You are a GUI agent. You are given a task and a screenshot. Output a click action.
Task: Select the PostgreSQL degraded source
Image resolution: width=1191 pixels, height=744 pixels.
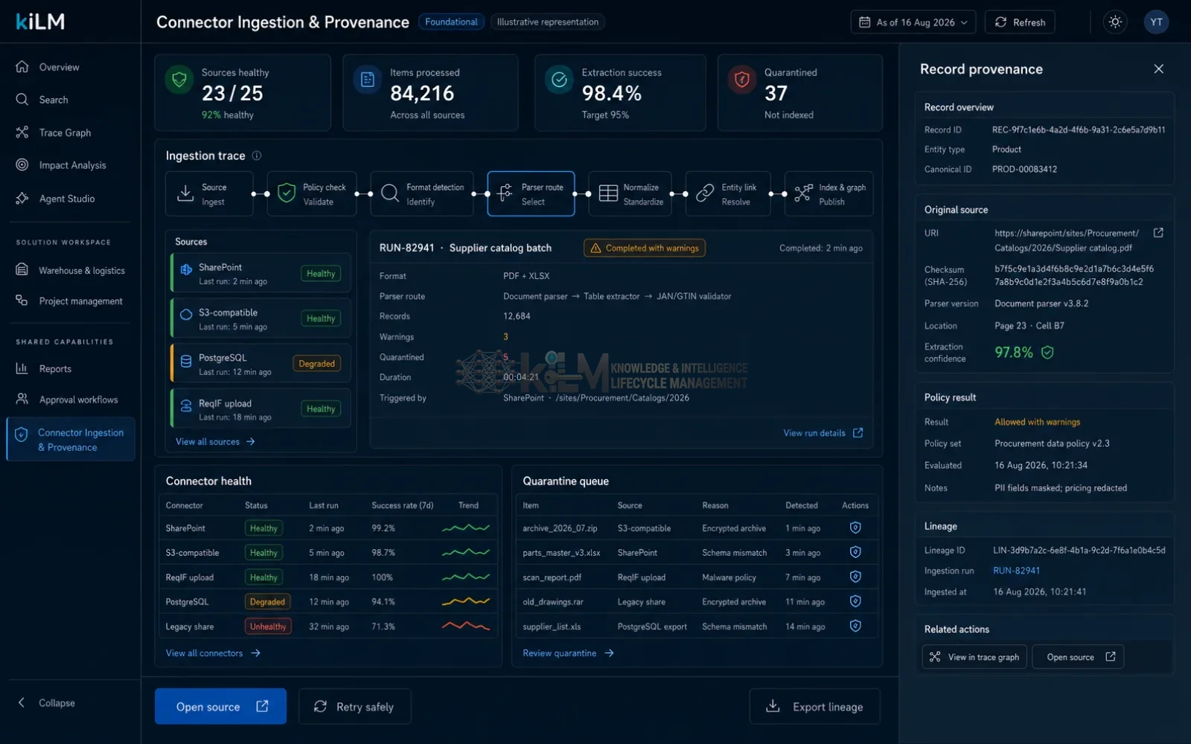[x=261, y=364]
